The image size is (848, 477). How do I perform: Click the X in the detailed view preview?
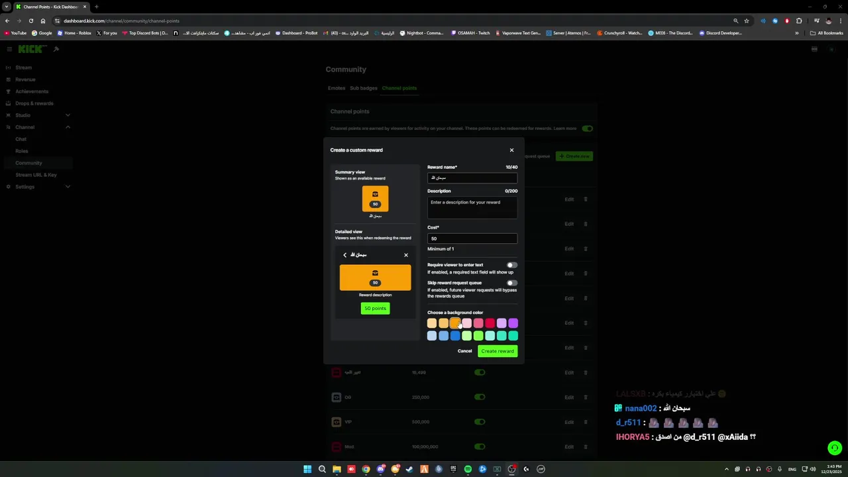coord(406,255)
